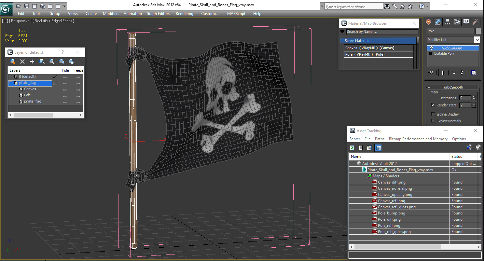Open the Motion command panel tab
Viewport: 484px width, 261px height.
pyautogui.click(x=457, y=22)
